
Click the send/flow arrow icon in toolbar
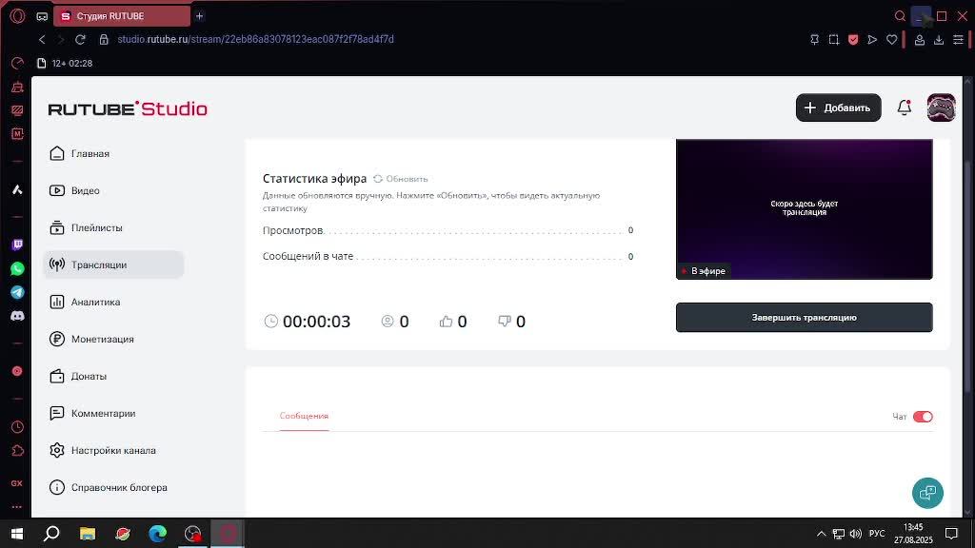click(872, 39)
